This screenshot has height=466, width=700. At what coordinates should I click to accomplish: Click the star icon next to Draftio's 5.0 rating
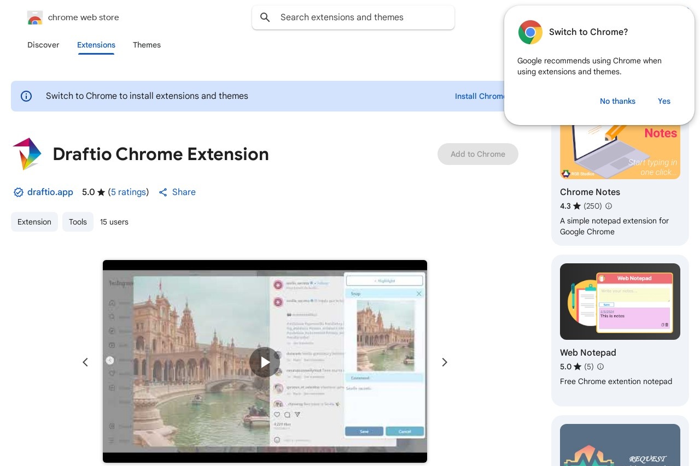(x=101, y=192)
